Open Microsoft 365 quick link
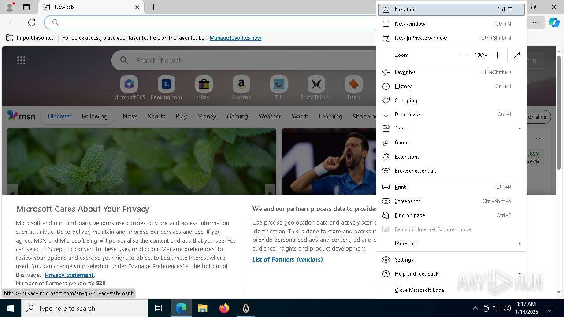 129,88
